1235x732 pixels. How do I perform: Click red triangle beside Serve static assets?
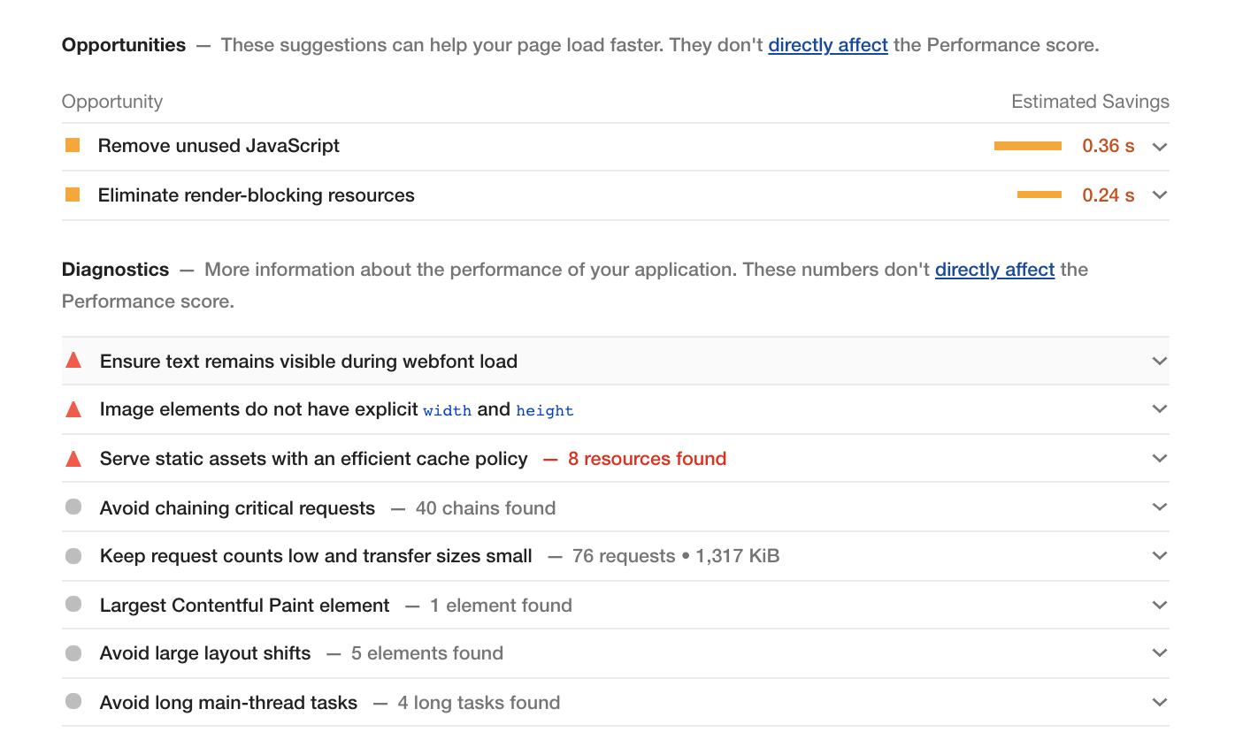[x=73, y=459]
